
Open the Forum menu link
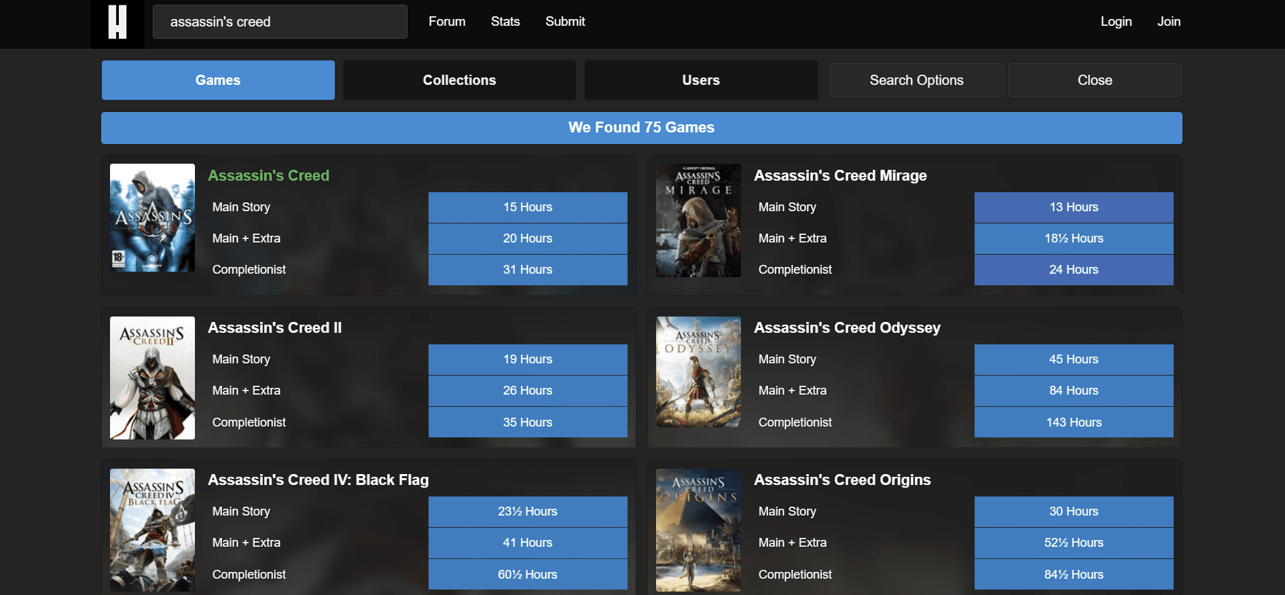tap(447, 22)
